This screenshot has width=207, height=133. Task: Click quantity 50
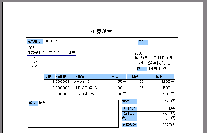pyautogui.click(x=141, y=82)
